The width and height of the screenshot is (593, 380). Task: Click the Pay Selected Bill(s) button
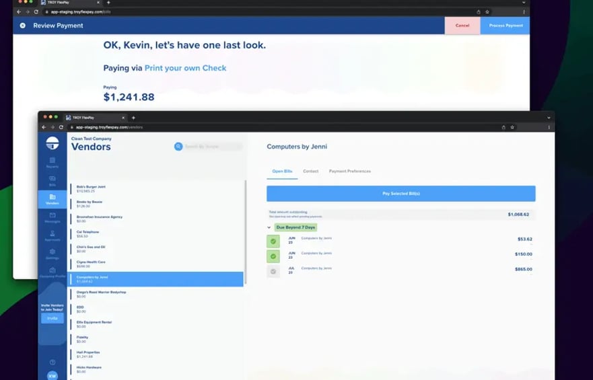(x=401, y=194)
